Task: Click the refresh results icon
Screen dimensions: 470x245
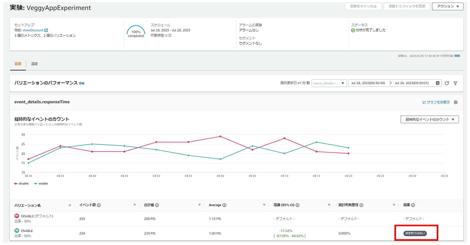Action: tap(447, 83)
